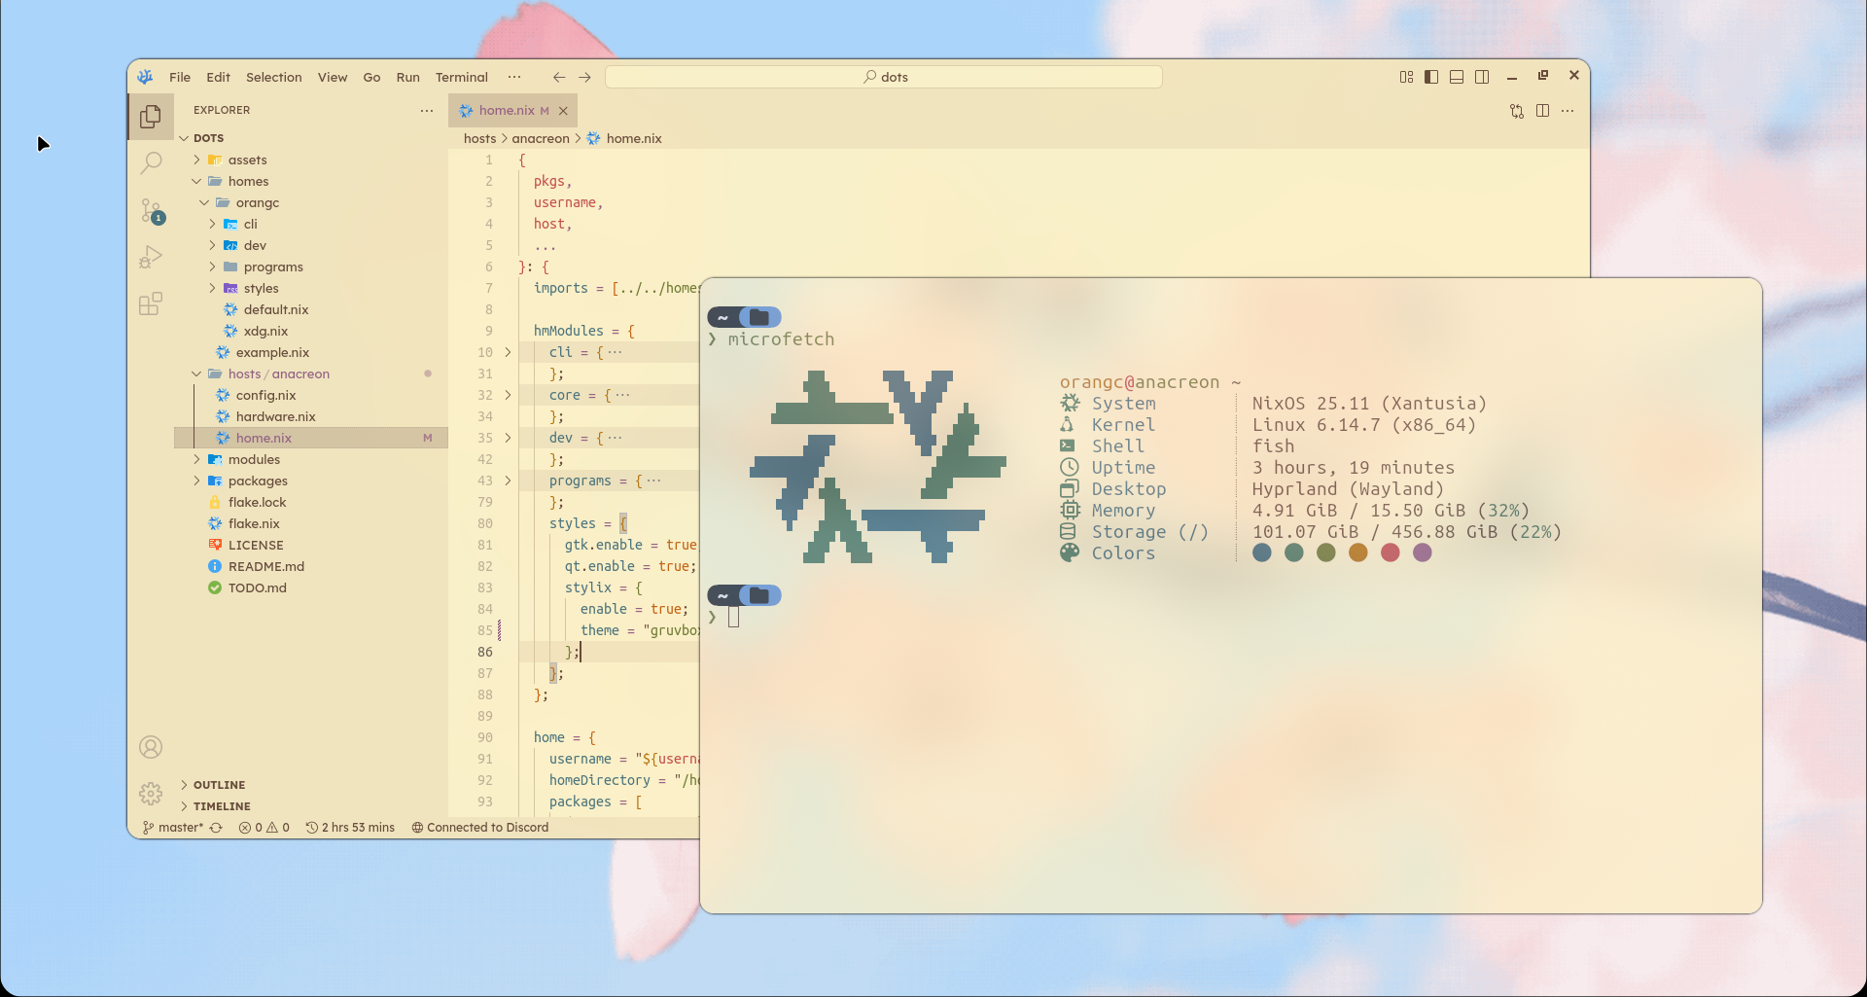
Task: Click the blue color dot in terminal
Action: (1262, 552)
